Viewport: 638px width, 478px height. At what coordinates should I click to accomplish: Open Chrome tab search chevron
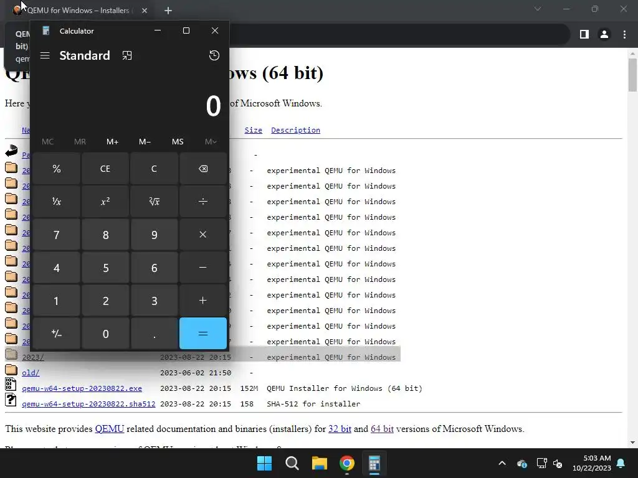[538, 9]
